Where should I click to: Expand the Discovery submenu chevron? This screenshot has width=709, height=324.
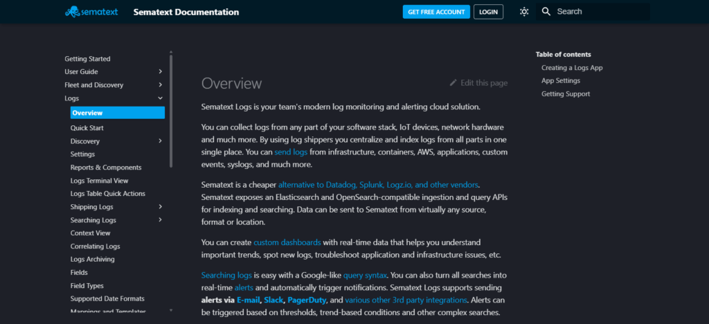point(160,141)
